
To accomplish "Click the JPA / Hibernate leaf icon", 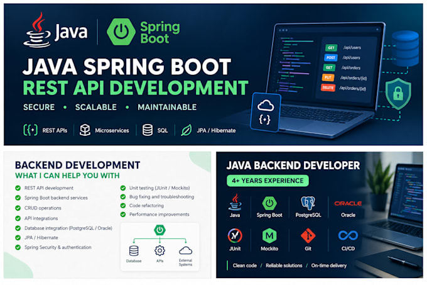I will tap(186, 130).
